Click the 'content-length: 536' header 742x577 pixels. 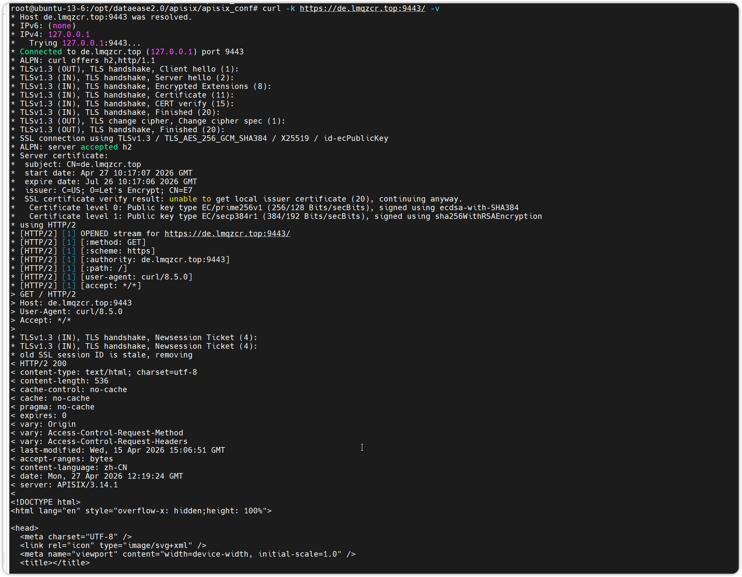click(x=64, y=381)
